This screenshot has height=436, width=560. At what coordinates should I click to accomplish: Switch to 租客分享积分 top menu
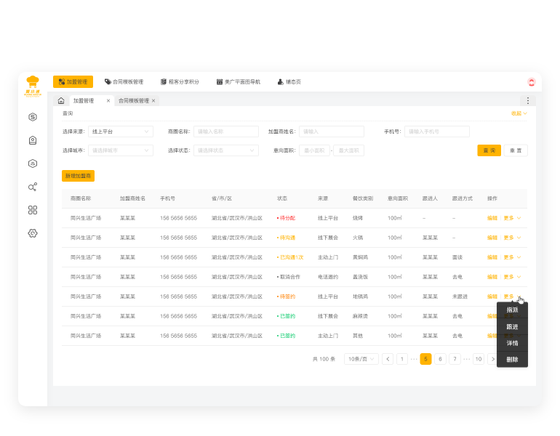(x=179, y=82)
